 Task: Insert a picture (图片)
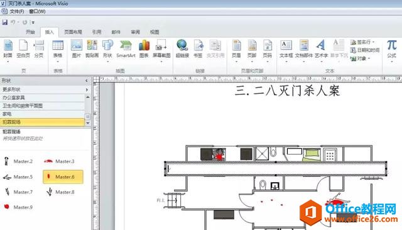coord(77,49)
